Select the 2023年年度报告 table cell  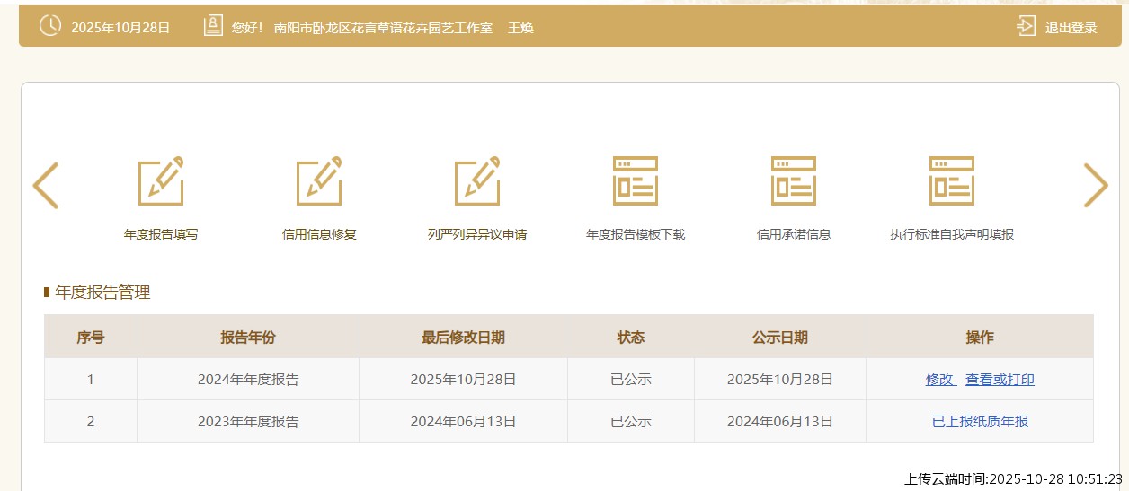click(x=248, y=422)
